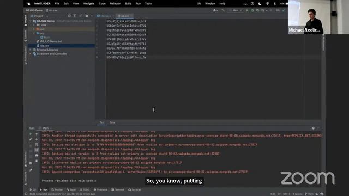Open the Window menu

point(210,4)
